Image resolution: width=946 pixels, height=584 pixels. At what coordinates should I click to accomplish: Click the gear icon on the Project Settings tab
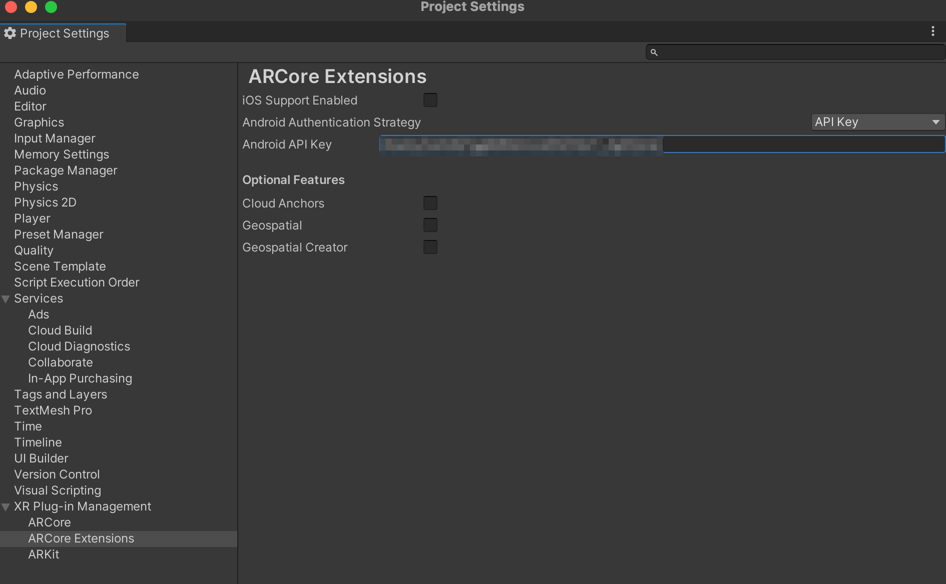click(x=10, y=33)
